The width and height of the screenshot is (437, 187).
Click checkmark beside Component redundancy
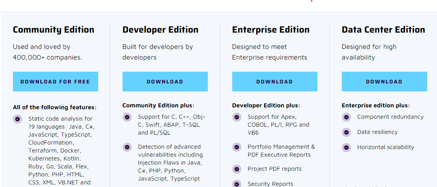(346, 117)
